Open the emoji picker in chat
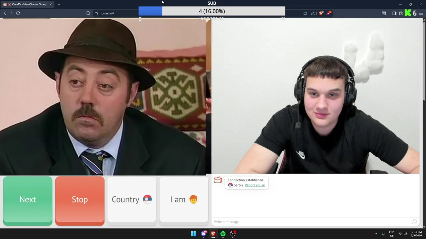426x239 pixels. tap(414, 222)
